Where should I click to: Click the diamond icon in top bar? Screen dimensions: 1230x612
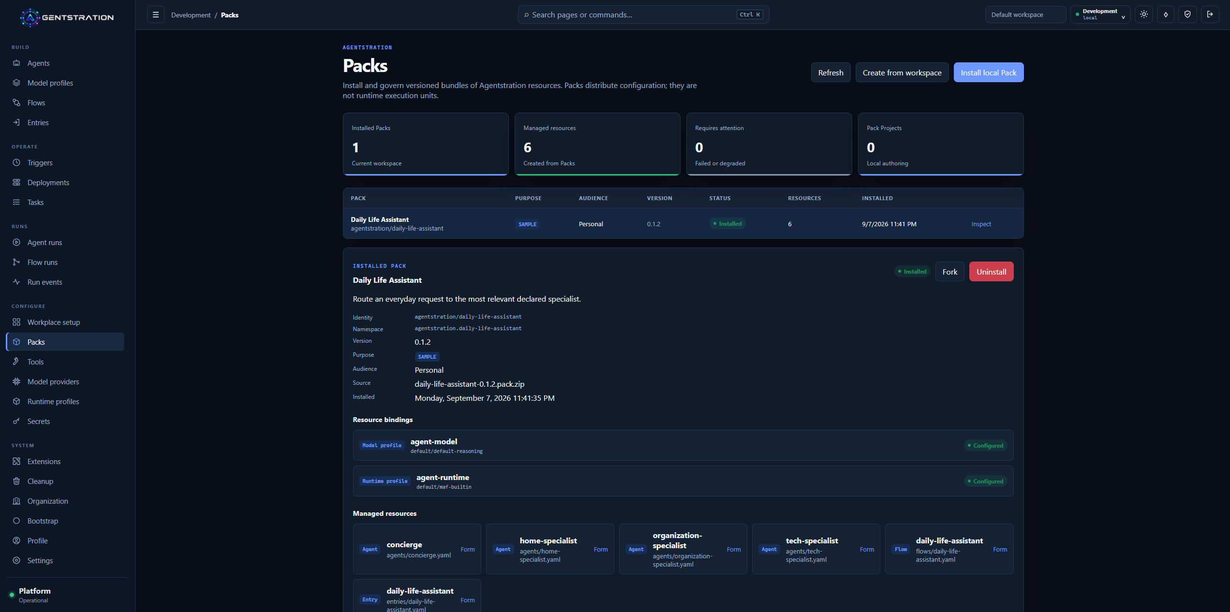click(1166, 15)
